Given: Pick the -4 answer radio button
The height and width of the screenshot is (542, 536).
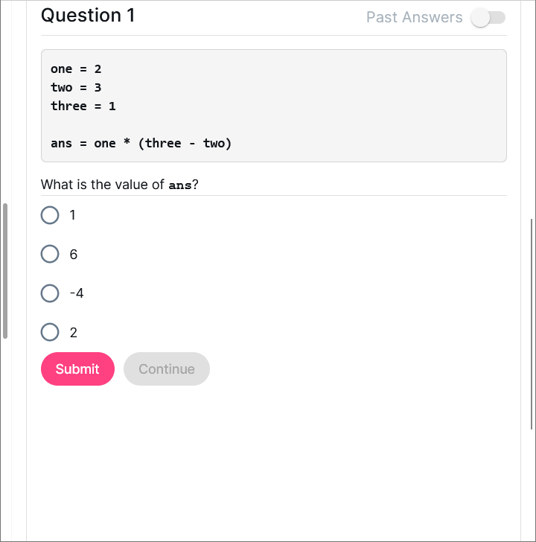Looking at the screenshot, I should [50, 293].
